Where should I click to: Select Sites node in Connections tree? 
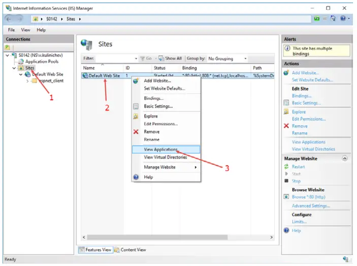click(x=29, y=68)
